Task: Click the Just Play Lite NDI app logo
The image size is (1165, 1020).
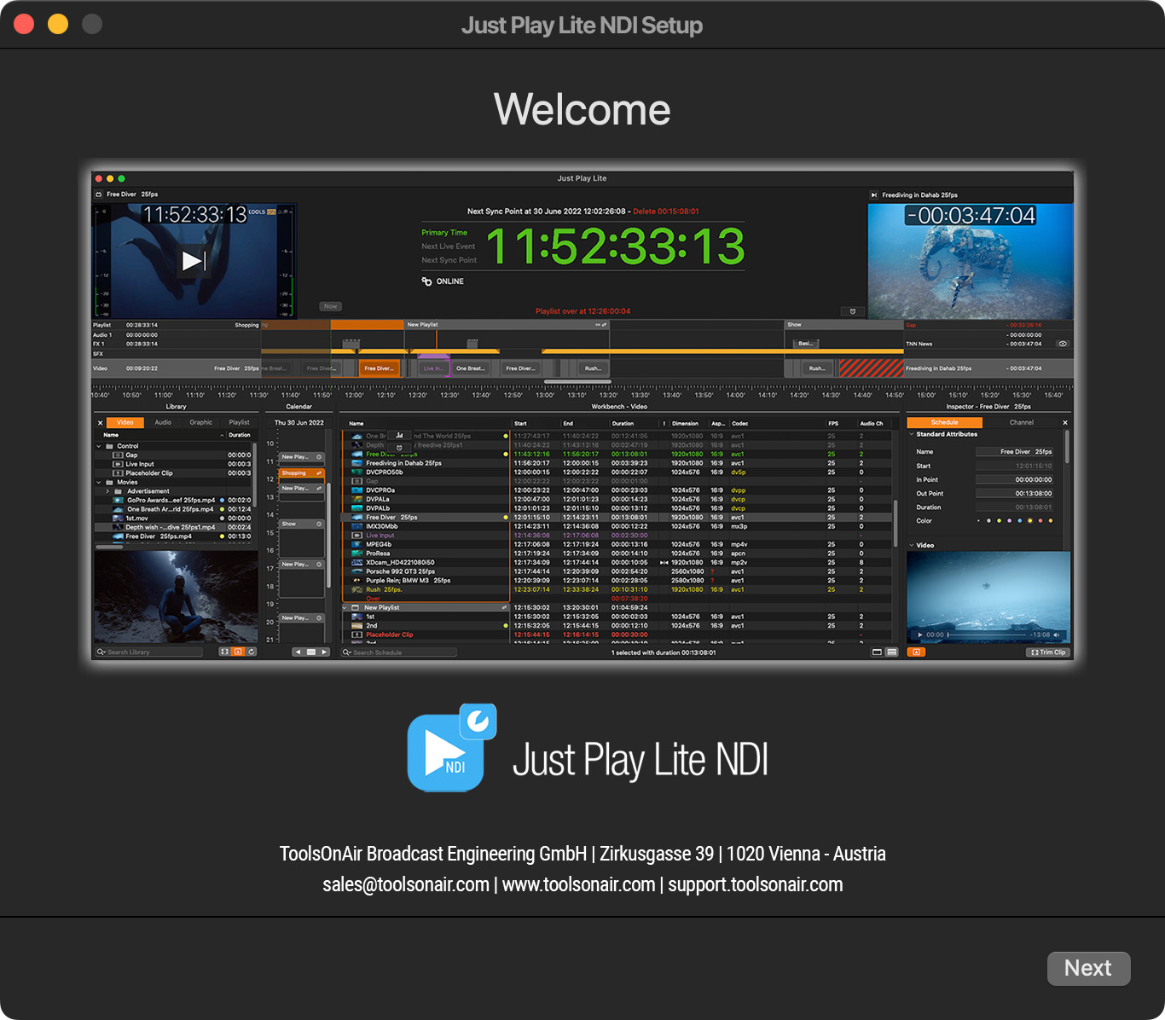Action: 451,749
